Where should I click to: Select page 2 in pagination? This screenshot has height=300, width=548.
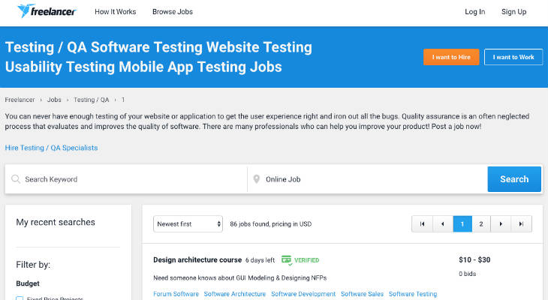481,223
